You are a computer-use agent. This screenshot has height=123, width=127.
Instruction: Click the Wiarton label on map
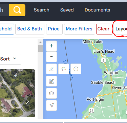(x=111, y=73)
